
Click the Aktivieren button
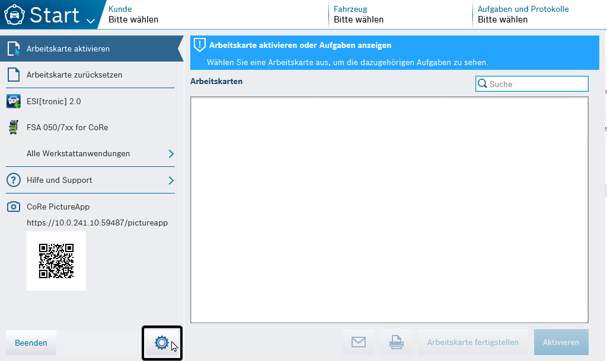pyautogui.click(x=561, y=342)
